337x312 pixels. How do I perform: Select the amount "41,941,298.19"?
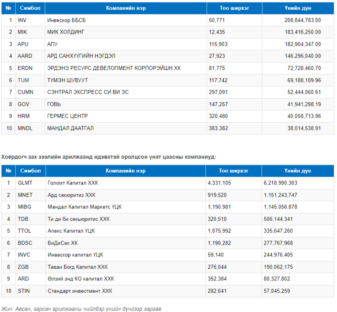point(304,104)
